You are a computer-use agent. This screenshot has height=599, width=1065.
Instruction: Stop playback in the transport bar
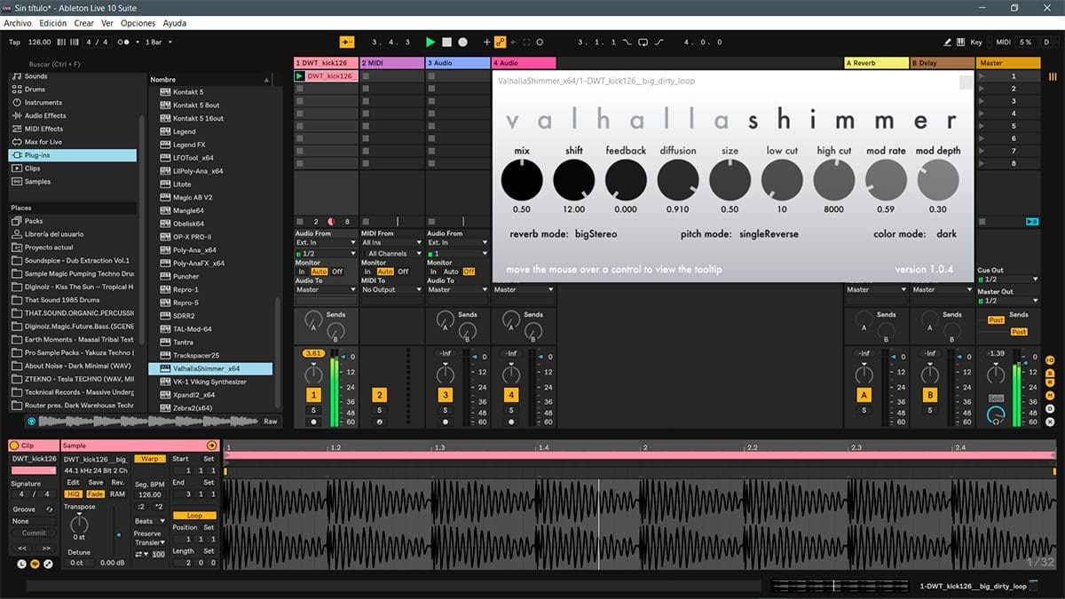point(446,42)
